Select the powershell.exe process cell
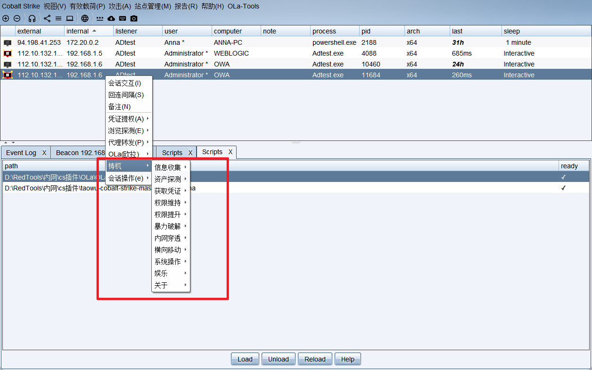Screen dimensions: 592x370 click(x=335, y=42)
